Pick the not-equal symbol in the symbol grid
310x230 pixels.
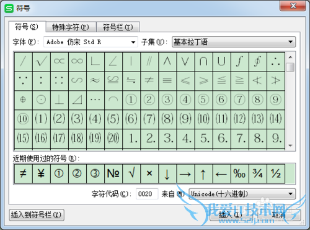coord(149,81)
